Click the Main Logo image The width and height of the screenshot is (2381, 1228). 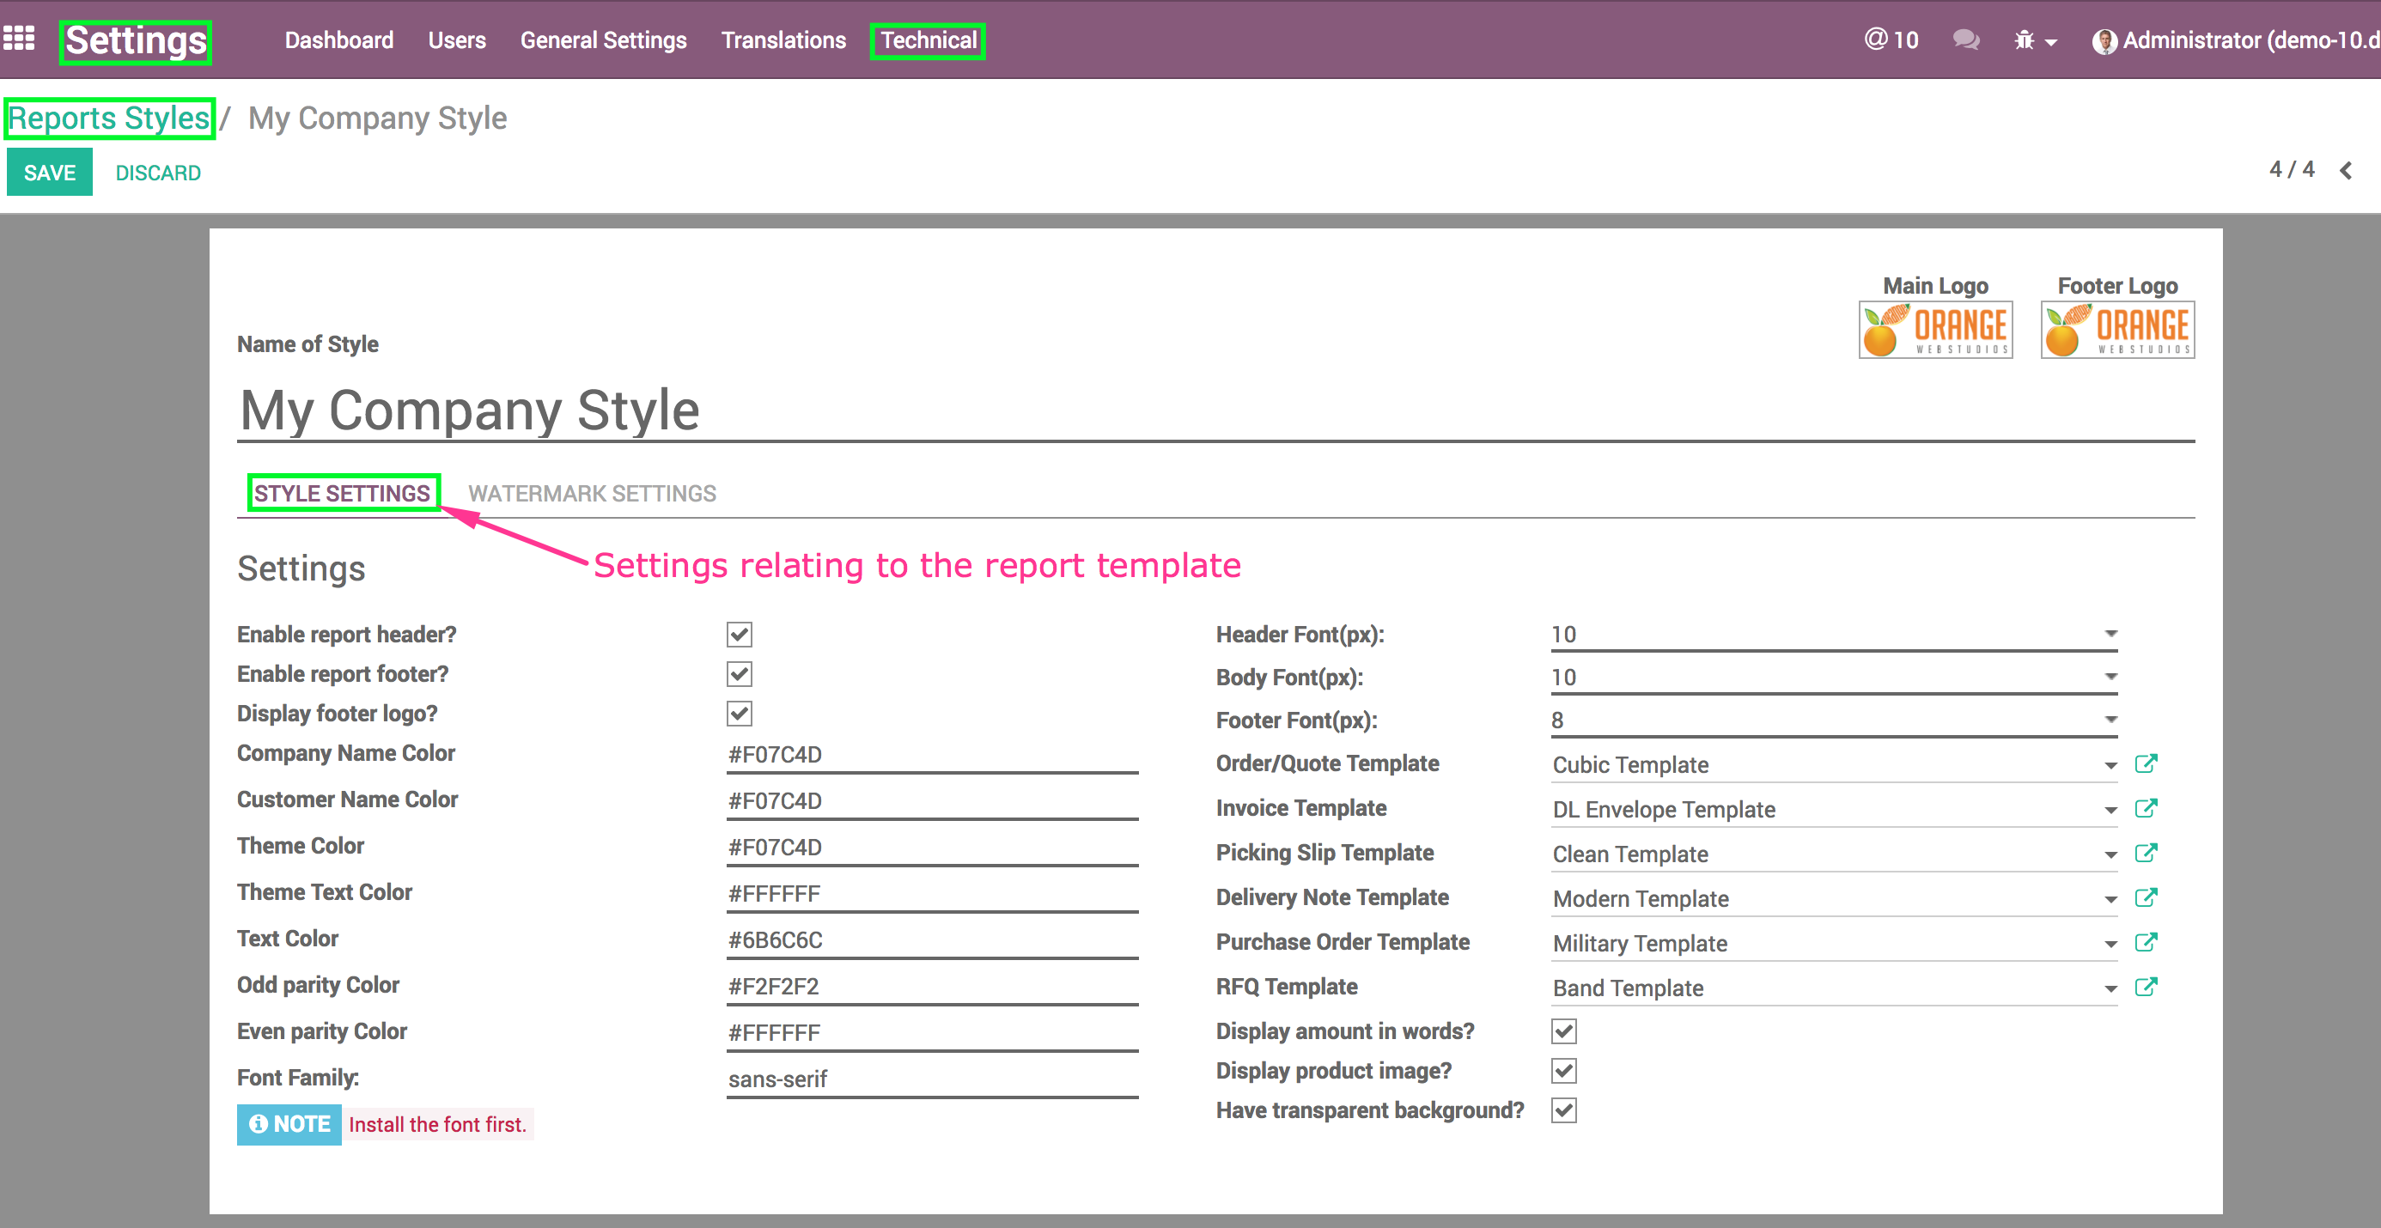tap(1935, 330)
